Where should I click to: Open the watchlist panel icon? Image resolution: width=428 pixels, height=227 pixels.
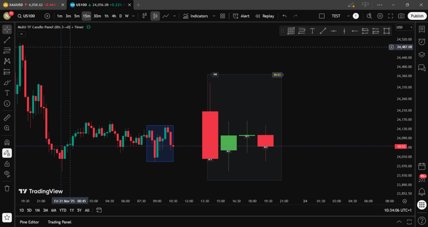422,29
